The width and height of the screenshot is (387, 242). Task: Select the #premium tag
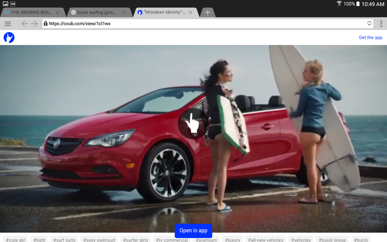[206, 240]
